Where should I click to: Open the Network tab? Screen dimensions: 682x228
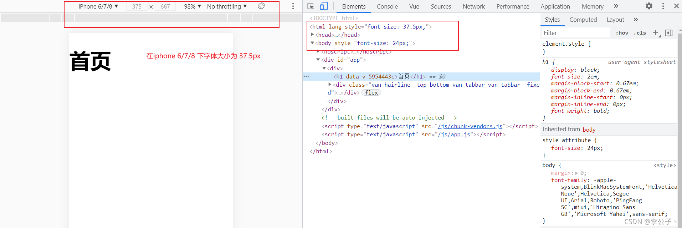(474, 6)
